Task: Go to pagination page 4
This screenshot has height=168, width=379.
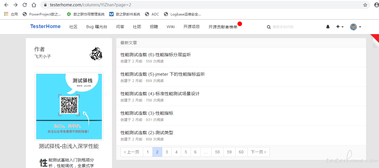Action: pos(176,152)
